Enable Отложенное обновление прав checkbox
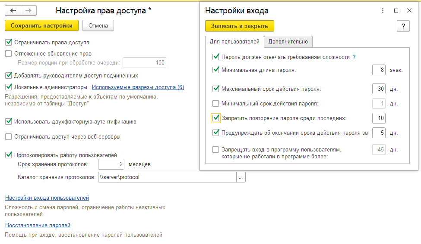The height and width of the screenshot is (244, 421). pyautogui.click(x=8, y=54)
